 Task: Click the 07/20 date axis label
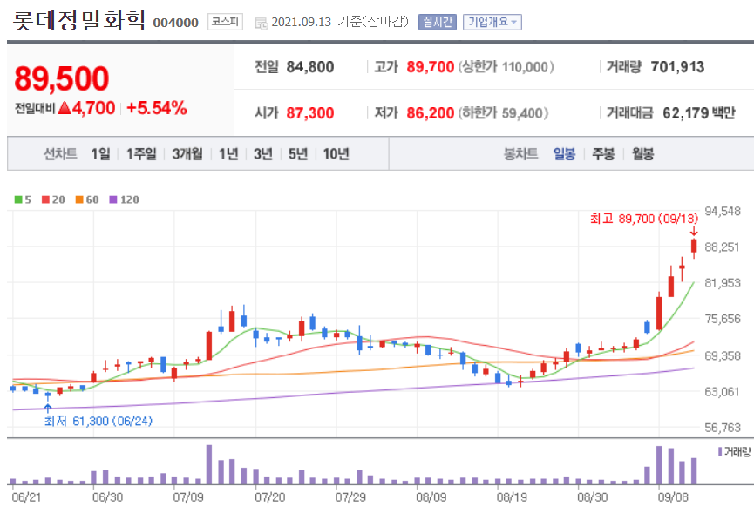coord(269,497)
